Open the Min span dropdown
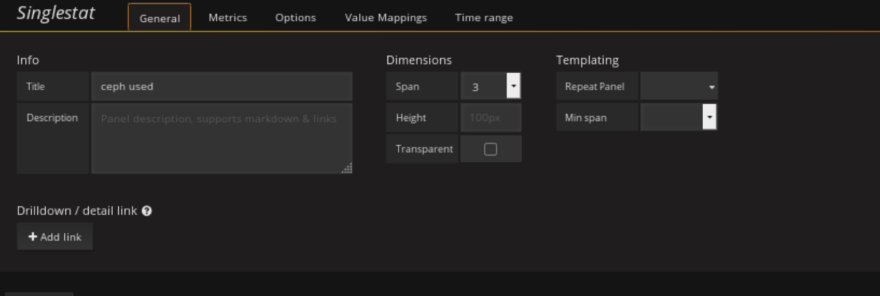 click(x=679, y=118)
